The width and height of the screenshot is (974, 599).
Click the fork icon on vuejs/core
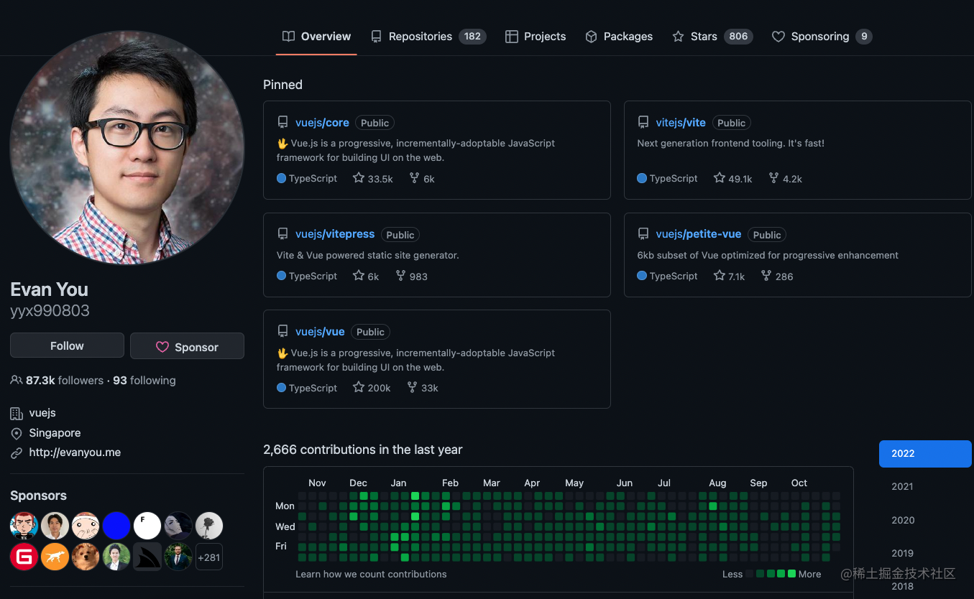[414, 178]
